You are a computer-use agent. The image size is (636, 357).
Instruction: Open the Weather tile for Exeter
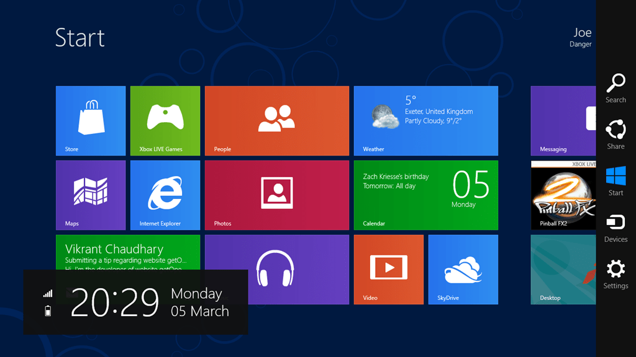[x=426, y=121]
